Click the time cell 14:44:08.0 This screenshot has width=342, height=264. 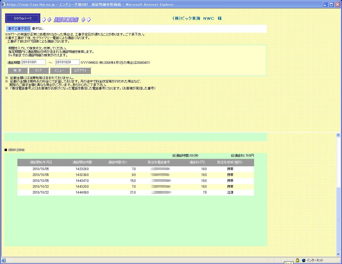point(82,192)
